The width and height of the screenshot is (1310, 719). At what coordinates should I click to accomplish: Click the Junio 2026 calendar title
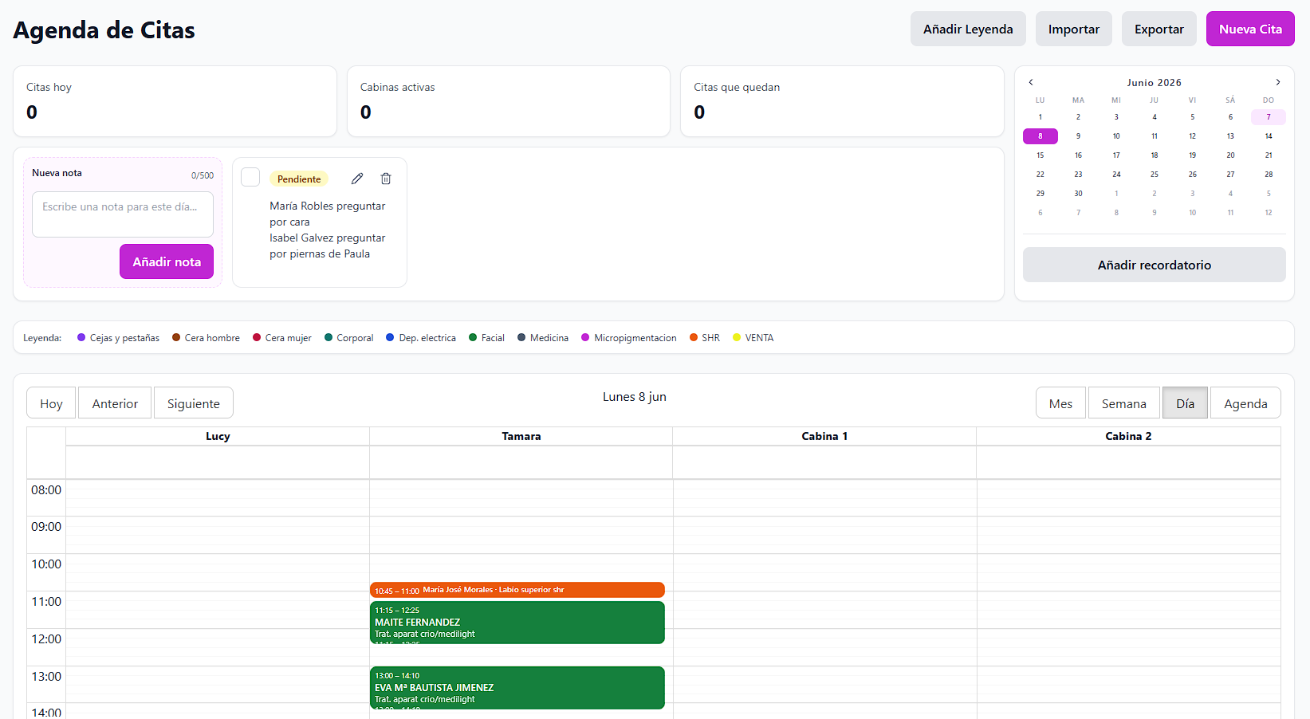tap(1154, 83)
